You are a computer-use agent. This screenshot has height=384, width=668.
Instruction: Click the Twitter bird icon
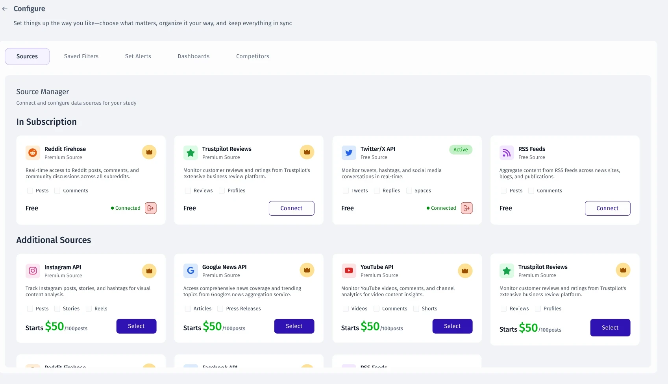pos(349,153)
